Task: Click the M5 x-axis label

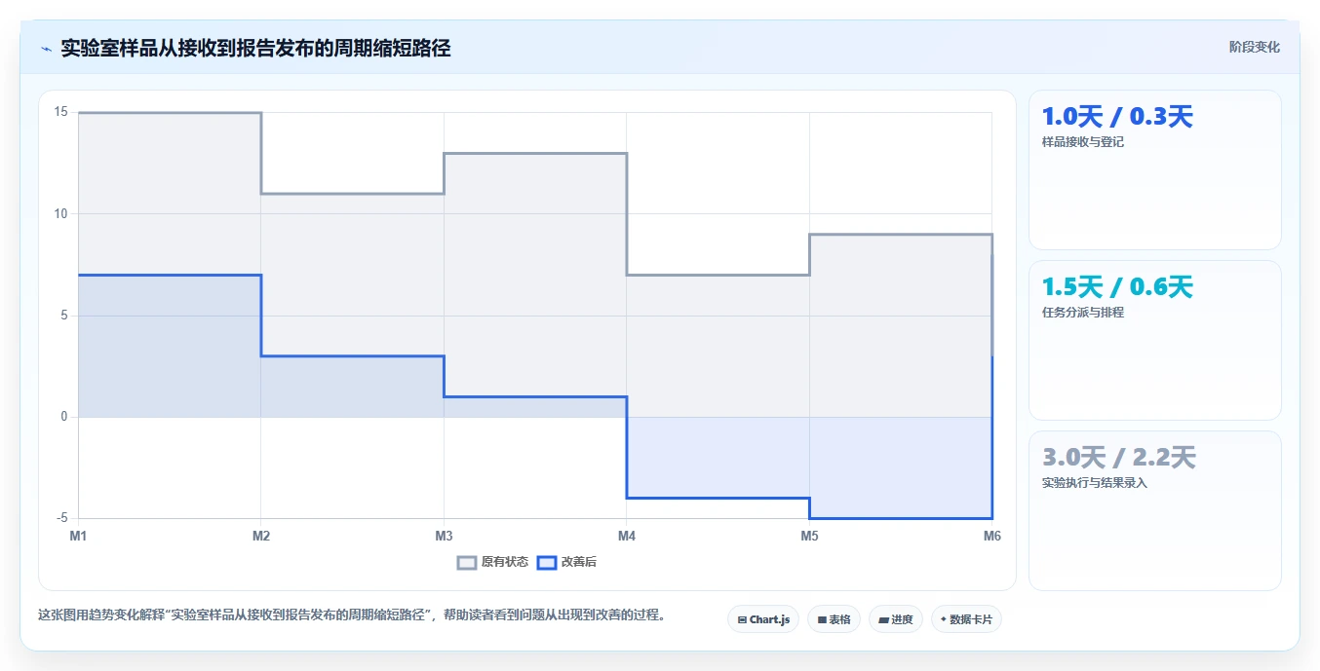Action: click(x=809, y=536)
